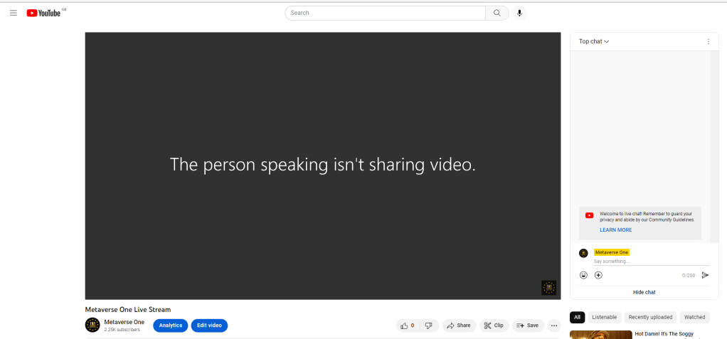
Task: Select the Listenable filter chip
Action: [x=604, y=317]
